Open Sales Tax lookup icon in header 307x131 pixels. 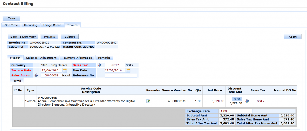pos(100,65)
